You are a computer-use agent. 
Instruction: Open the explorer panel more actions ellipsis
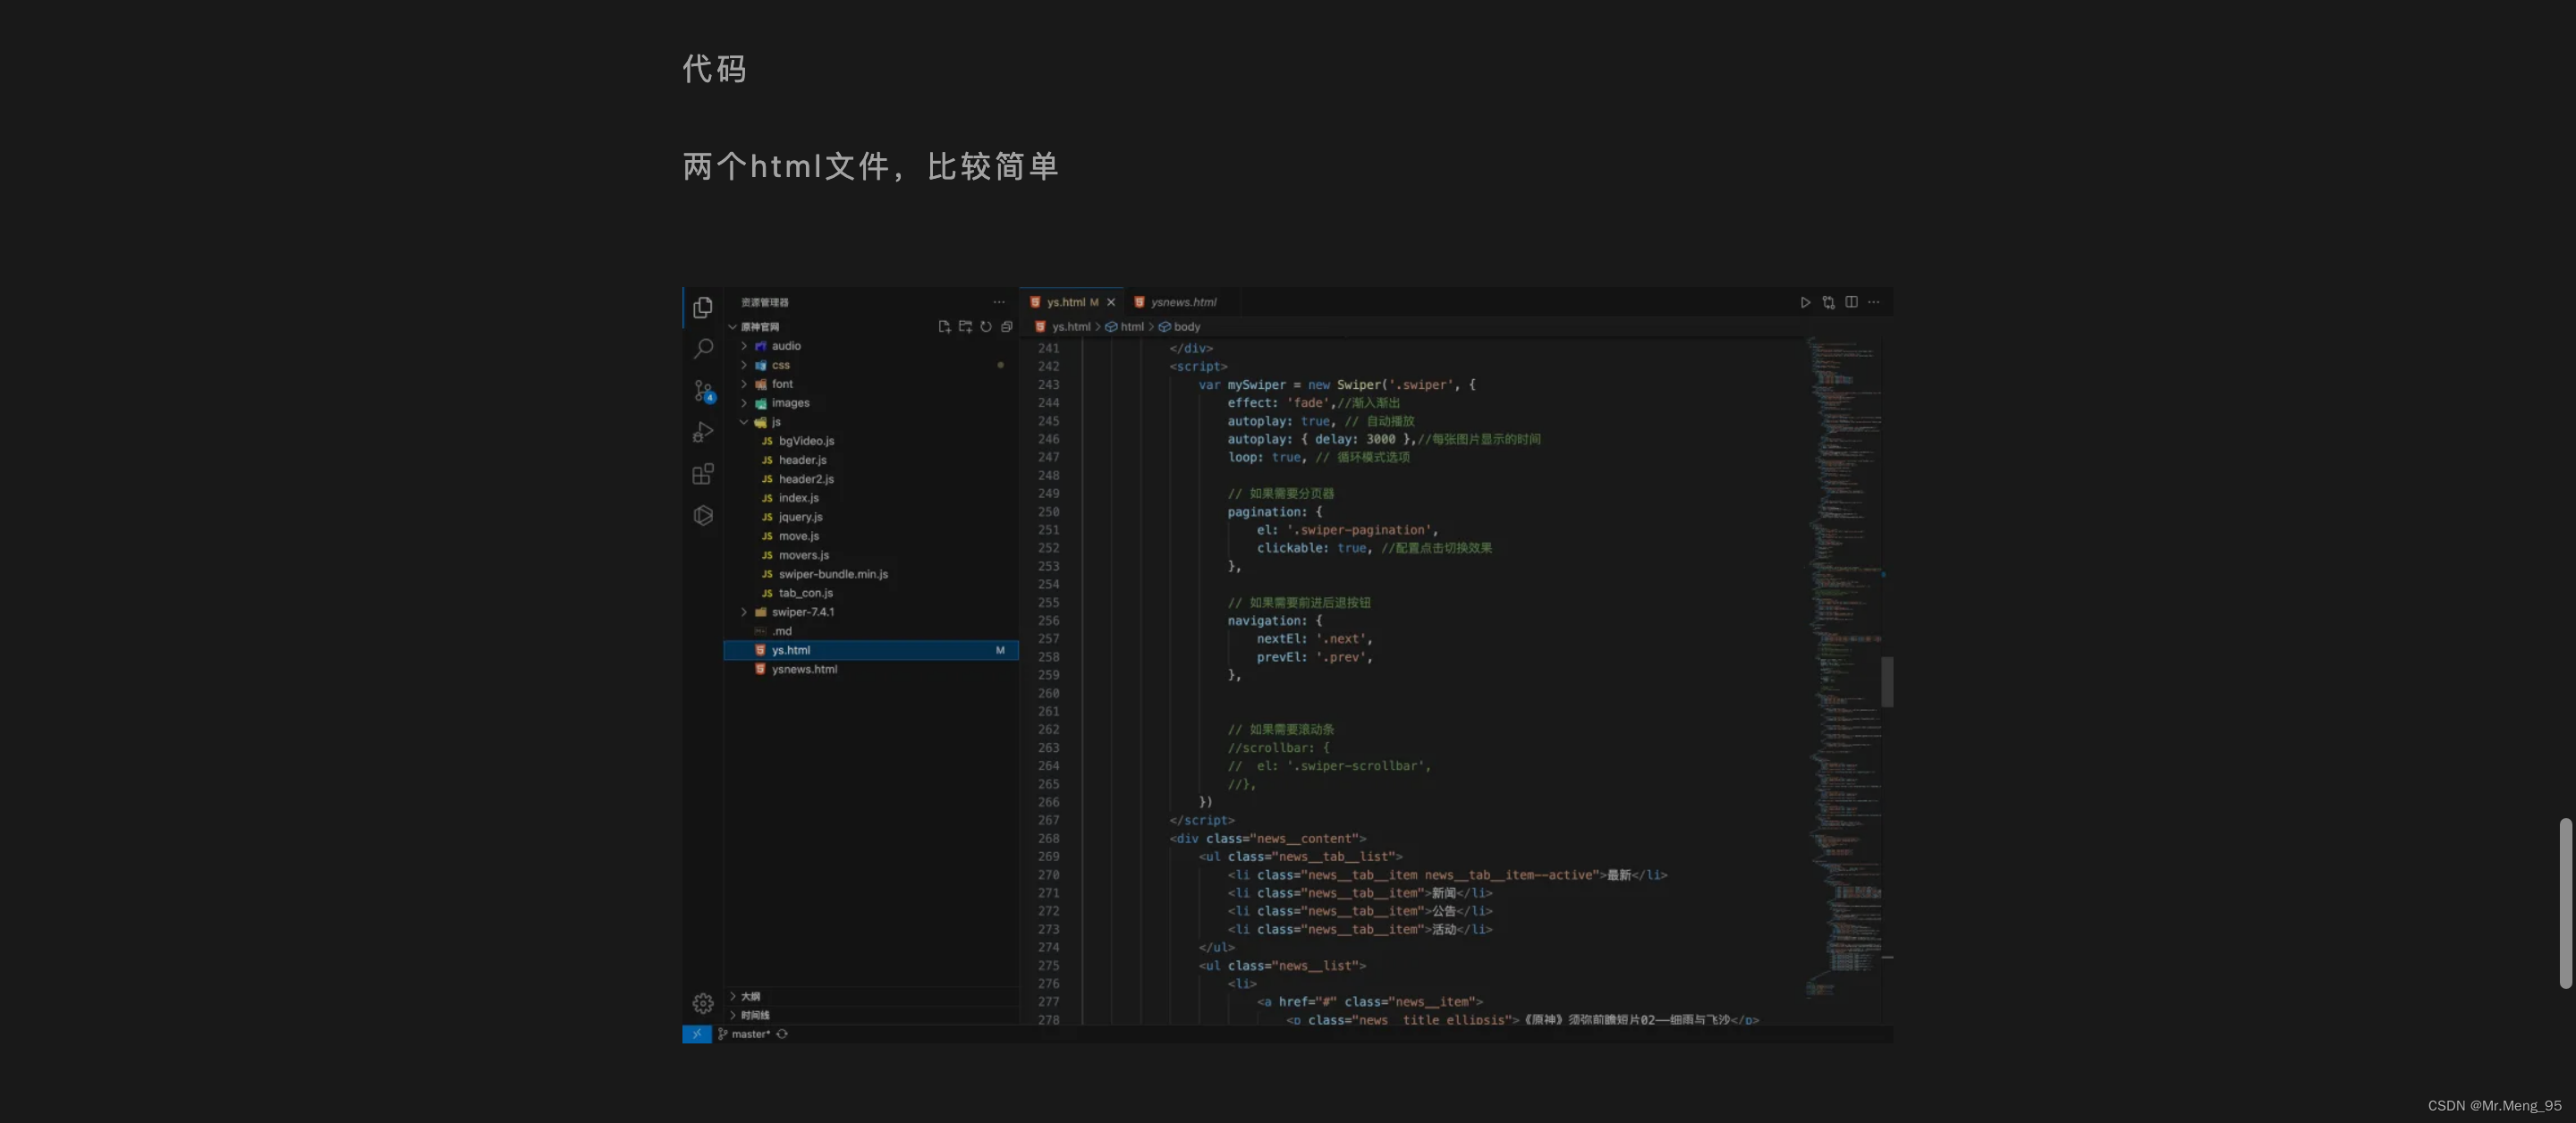pos(999,302)
